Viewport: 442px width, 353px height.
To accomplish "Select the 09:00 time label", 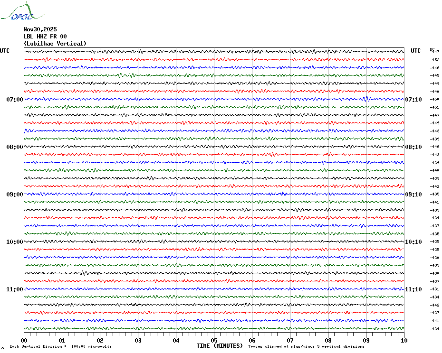I will [x=15, y=194].
